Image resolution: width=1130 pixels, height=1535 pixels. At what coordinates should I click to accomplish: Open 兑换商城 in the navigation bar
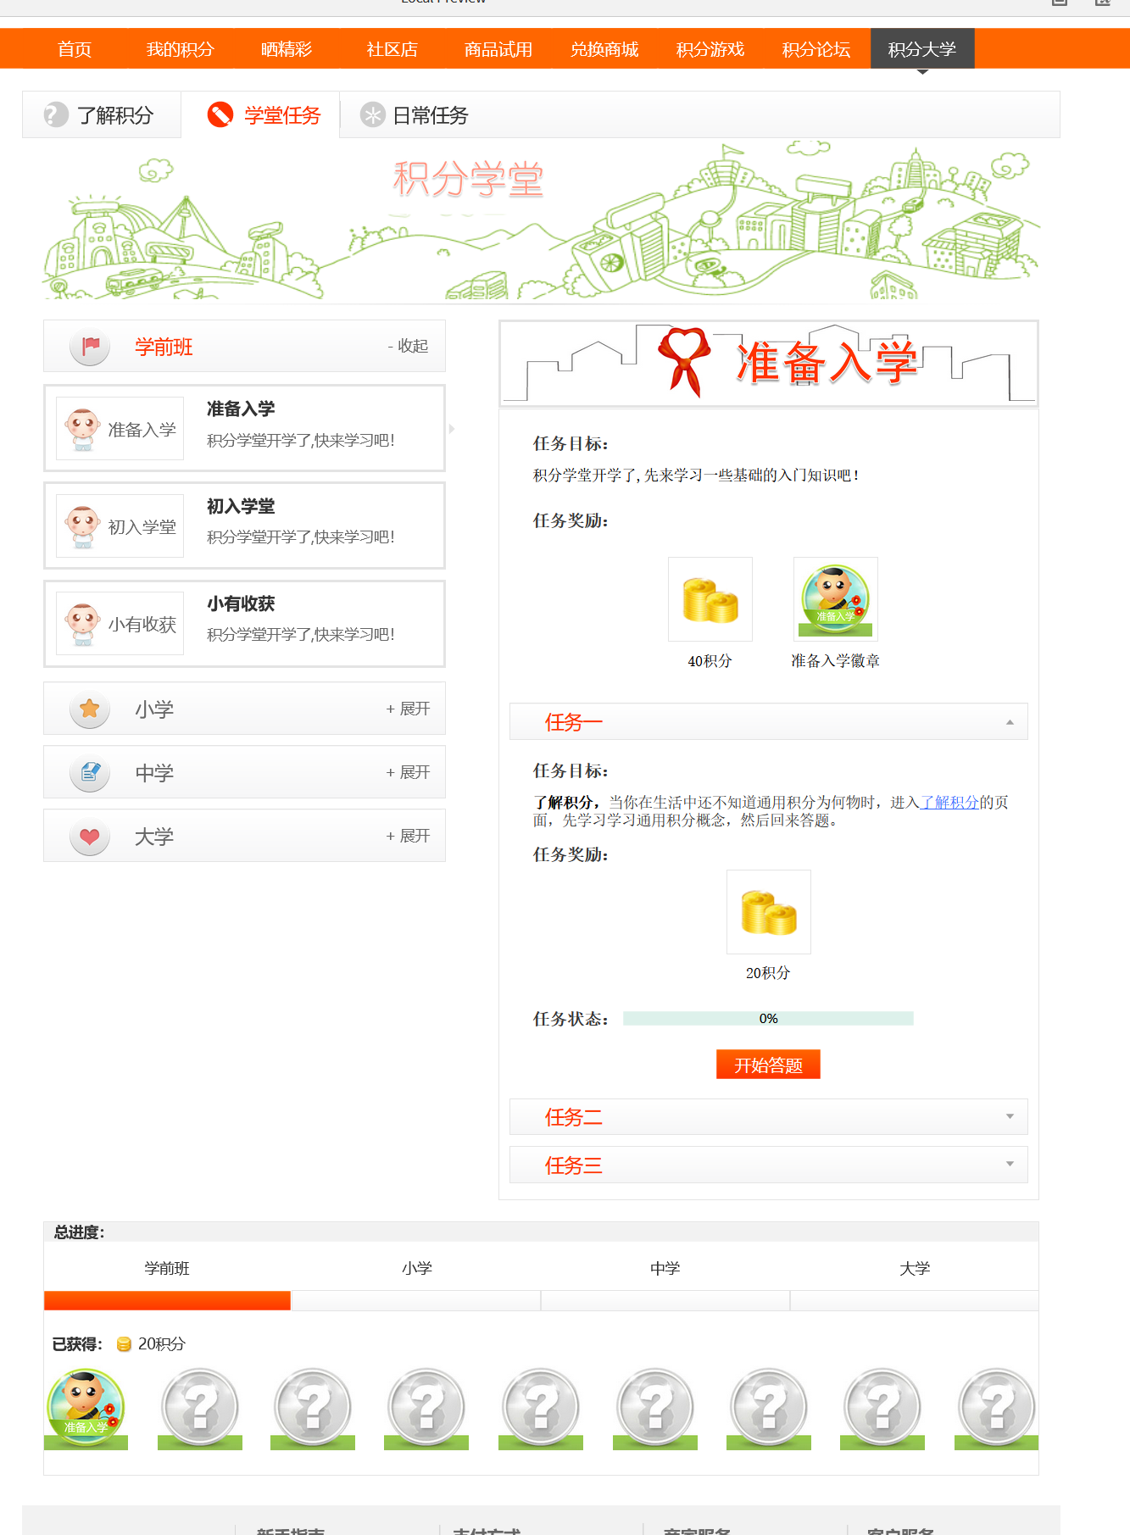(604, 49)
